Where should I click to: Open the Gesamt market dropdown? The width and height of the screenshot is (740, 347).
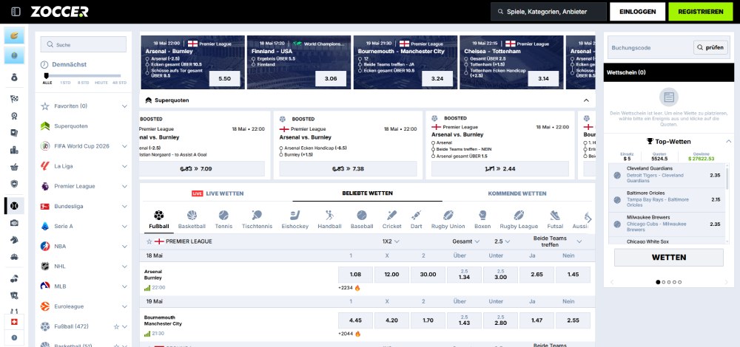[x=465, y=241]
